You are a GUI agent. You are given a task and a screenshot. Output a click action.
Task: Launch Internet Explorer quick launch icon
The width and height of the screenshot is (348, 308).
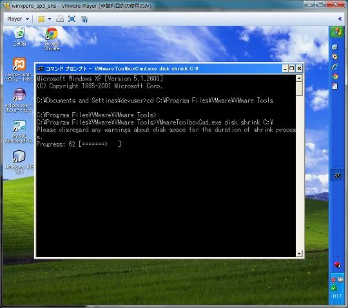334,66
